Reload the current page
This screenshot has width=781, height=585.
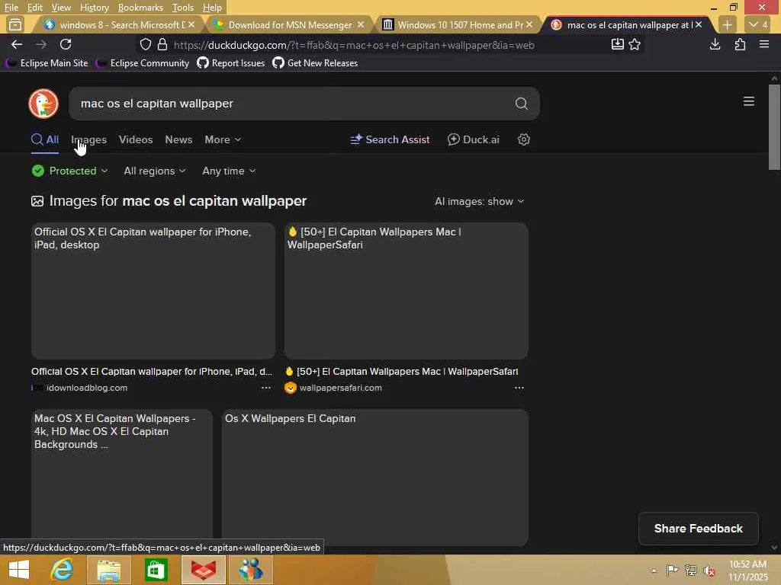(x=66, y=45)
